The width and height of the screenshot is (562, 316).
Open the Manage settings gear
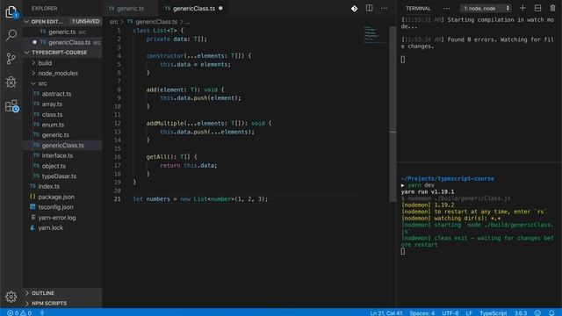coord(11,297)
